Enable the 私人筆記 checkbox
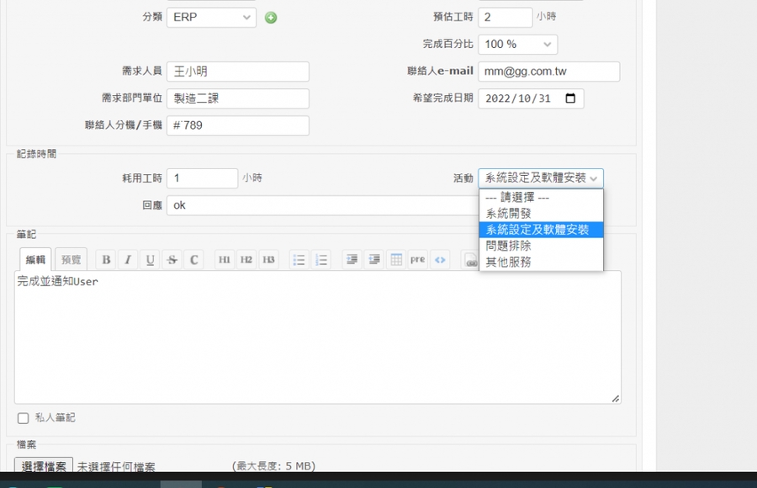 (x=23, y=418)
